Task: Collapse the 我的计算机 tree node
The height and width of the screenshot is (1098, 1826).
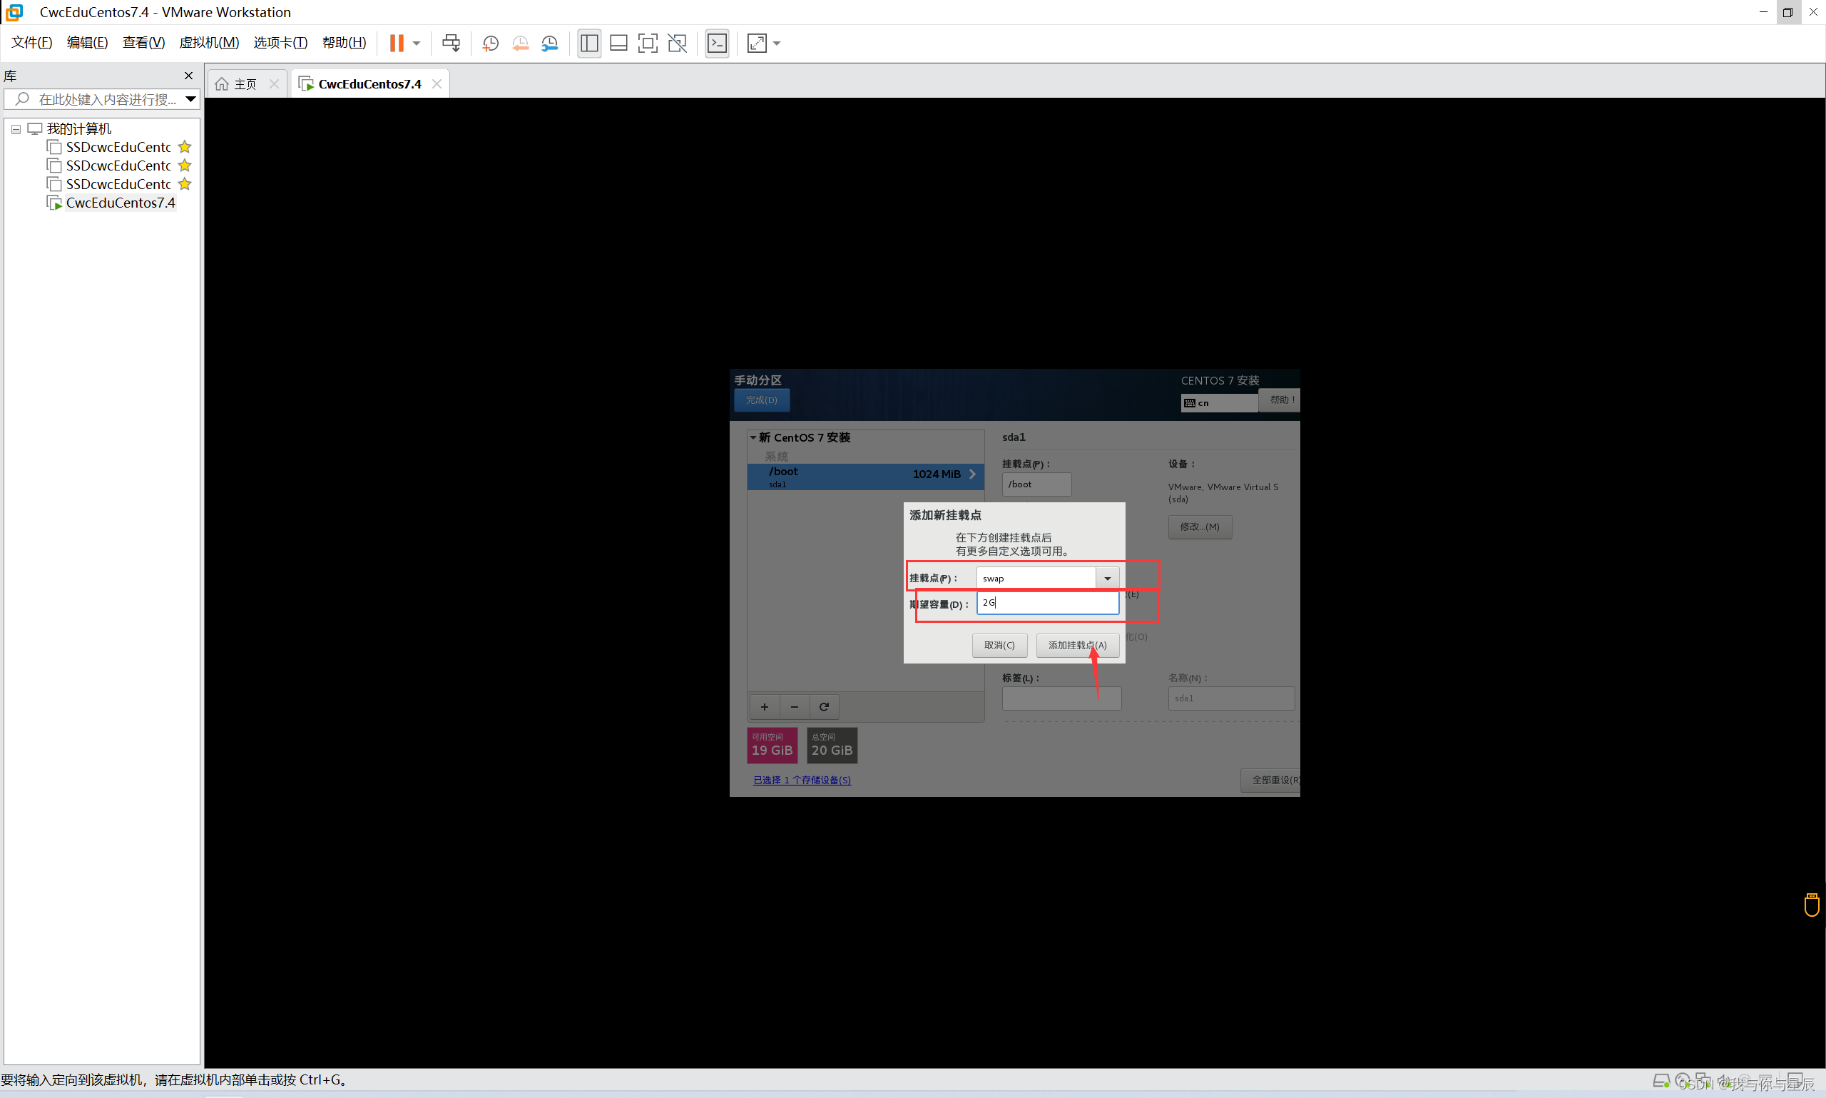Action: tap(16, 128)
